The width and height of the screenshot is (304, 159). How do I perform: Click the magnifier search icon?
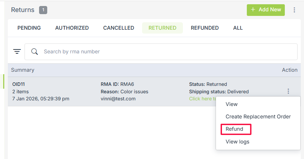click(x=34, y=52)
